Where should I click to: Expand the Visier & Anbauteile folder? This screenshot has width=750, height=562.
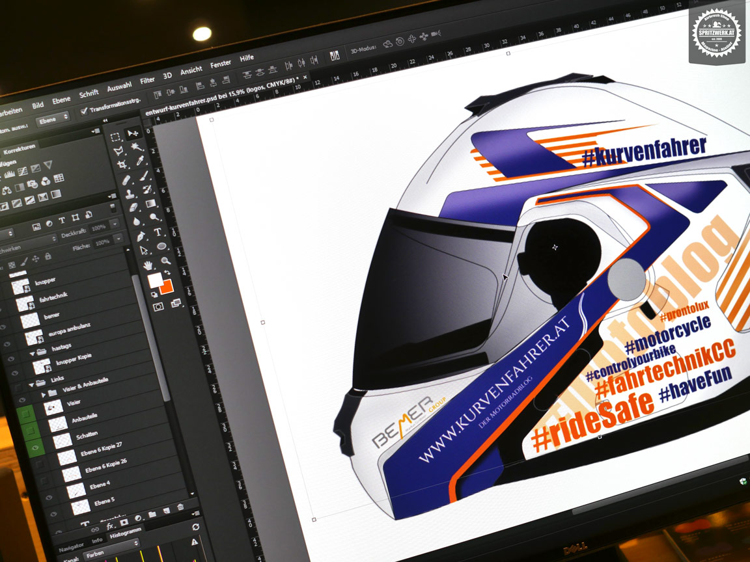pyautogui.click(x=44, y=395)
